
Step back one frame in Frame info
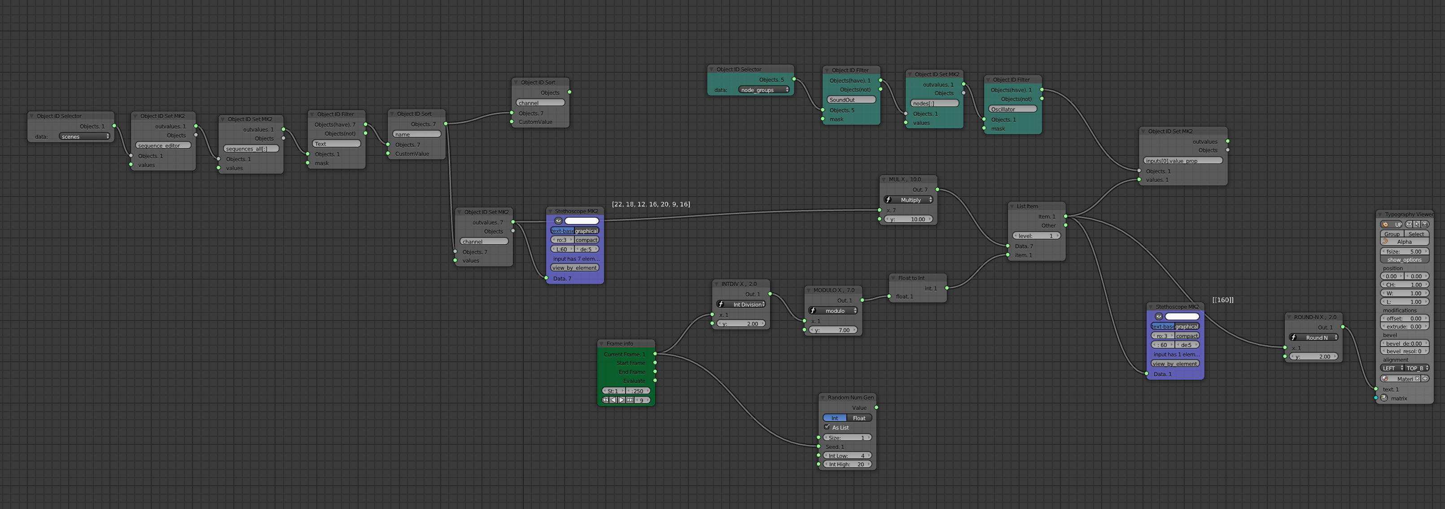(613, 400)
